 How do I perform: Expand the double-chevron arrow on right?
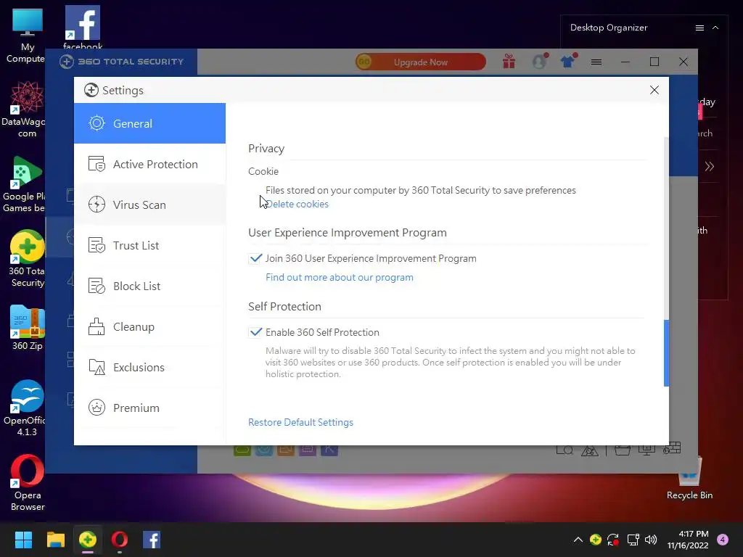click(710, 166)
